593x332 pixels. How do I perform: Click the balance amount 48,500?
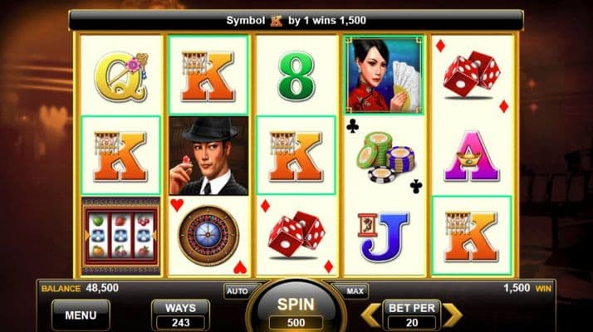pos(102,288)
